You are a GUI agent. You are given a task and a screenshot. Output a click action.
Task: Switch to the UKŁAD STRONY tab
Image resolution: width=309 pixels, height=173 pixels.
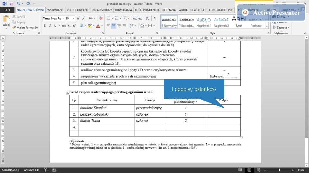[x=102, y=10]
